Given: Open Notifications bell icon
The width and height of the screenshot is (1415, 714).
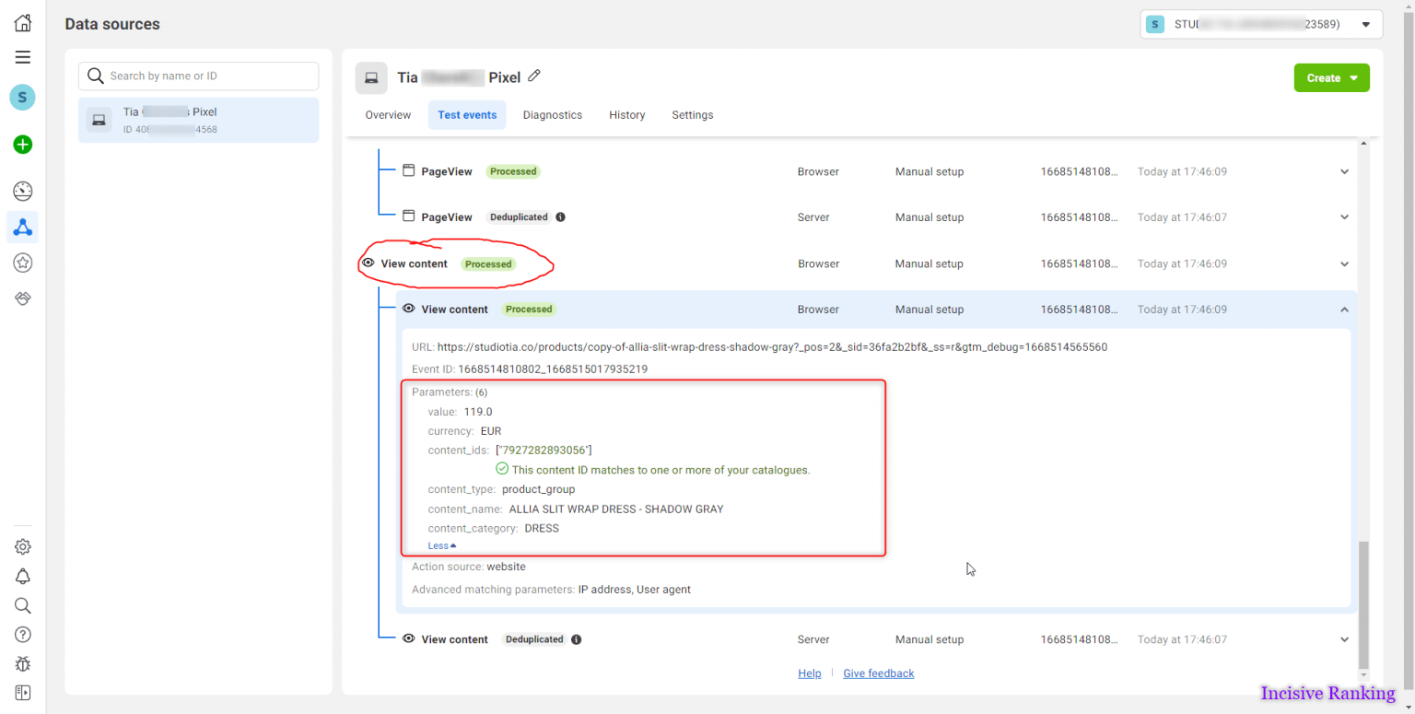Looking at the screenshot, I should tap(23, 577).
